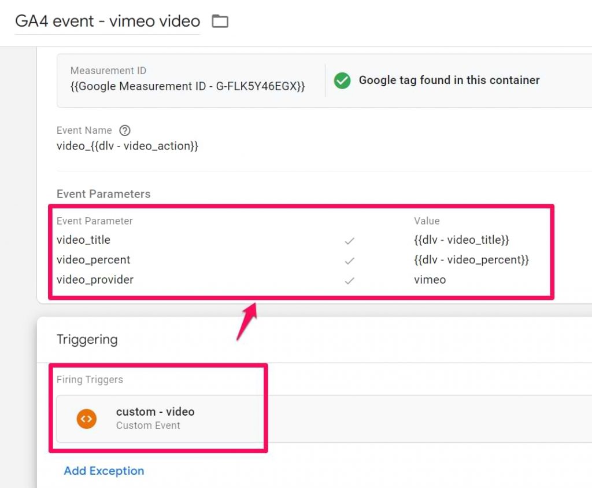Click the checkmark beside video_title parameter

pos(349,240)
